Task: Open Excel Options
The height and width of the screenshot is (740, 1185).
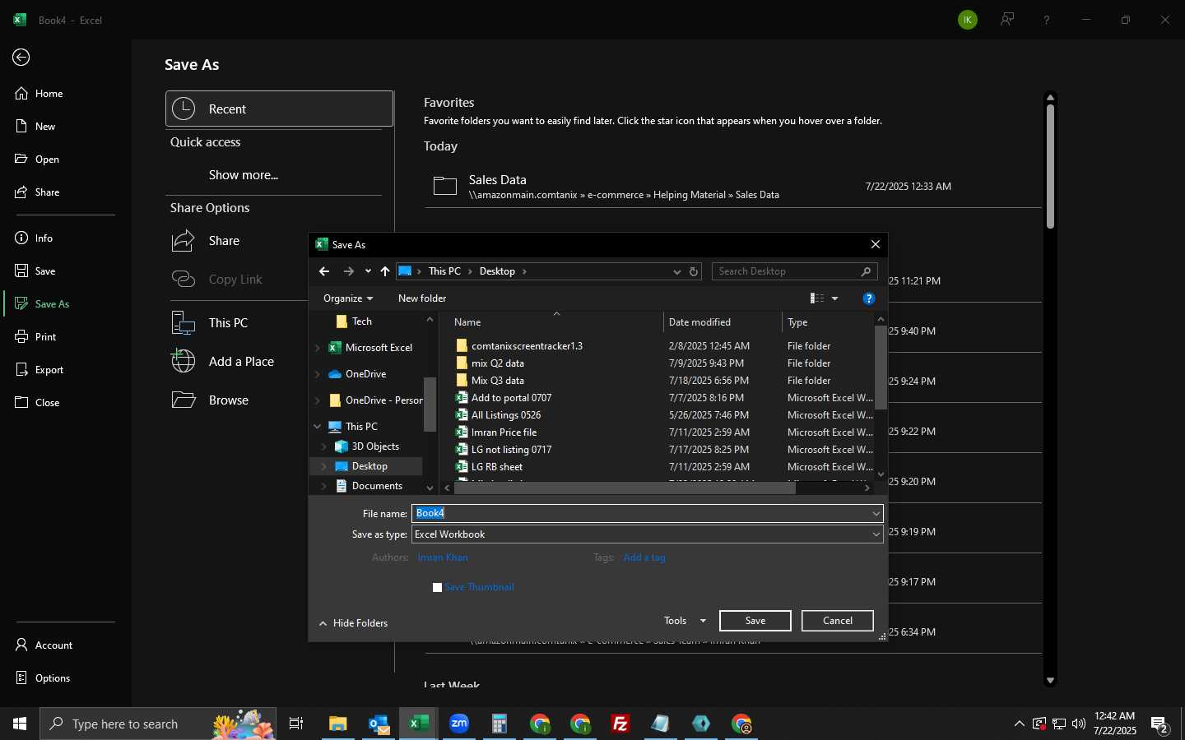Action: 53,678
